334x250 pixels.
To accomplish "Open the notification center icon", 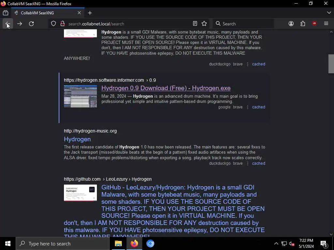I will 324,243.
